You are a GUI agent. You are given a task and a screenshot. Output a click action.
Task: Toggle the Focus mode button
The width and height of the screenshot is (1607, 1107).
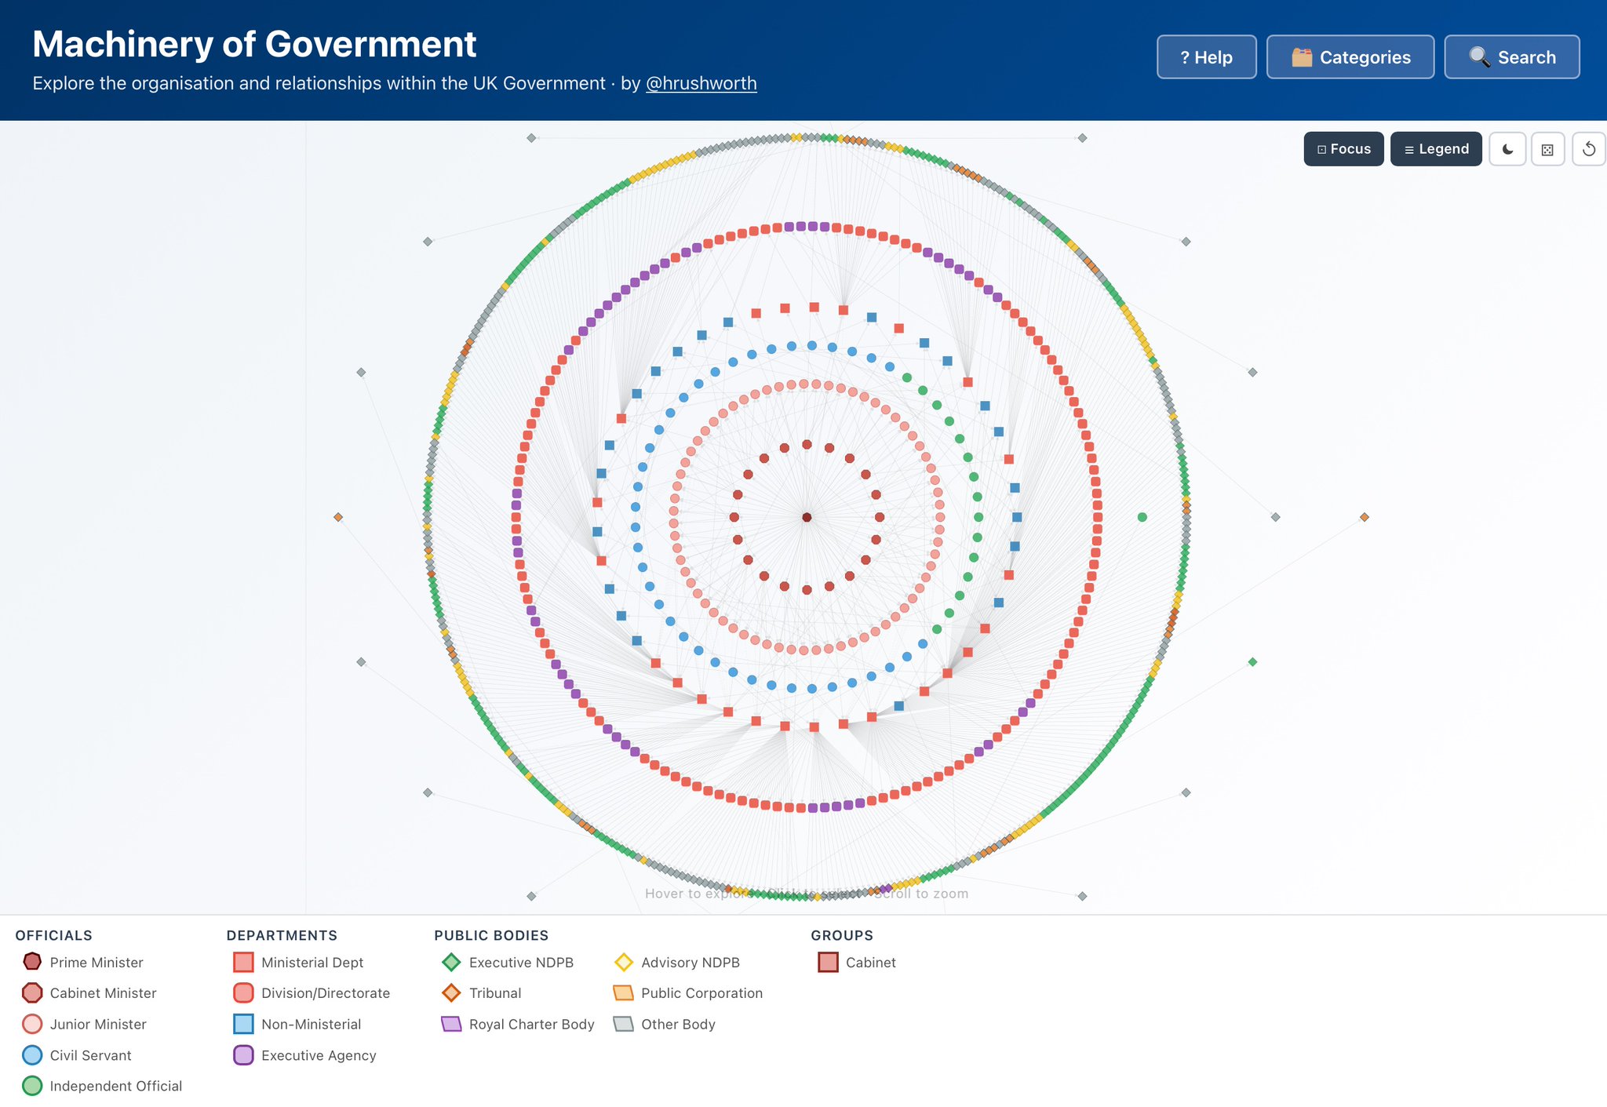coord(1343,149)
